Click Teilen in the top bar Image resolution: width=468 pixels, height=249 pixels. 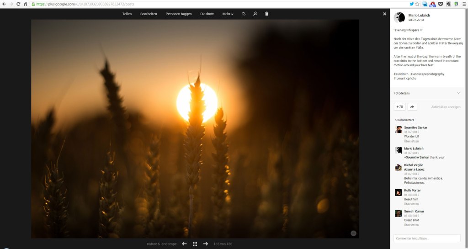tap(127, 14)
